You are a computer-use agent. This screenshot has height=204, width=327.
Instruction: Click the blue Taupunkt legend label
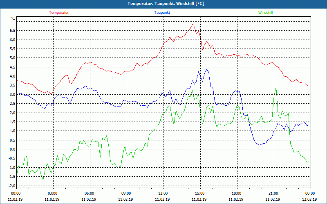pos(162,13)
